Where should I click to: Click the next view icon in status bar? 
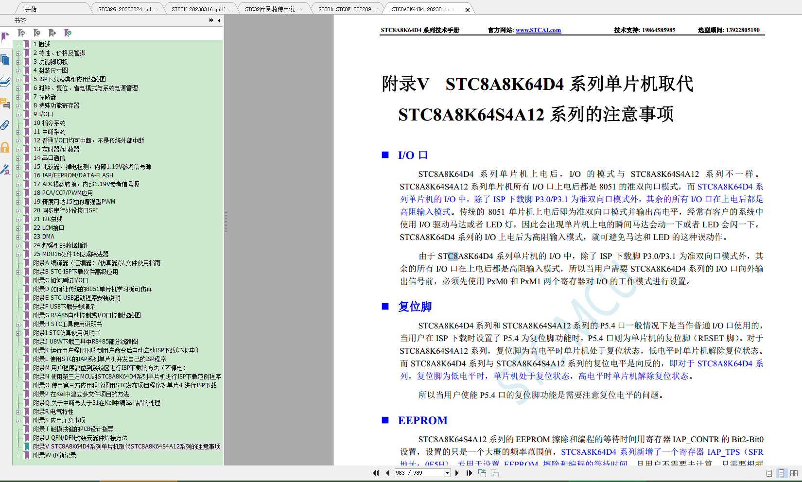coord(495,473)
